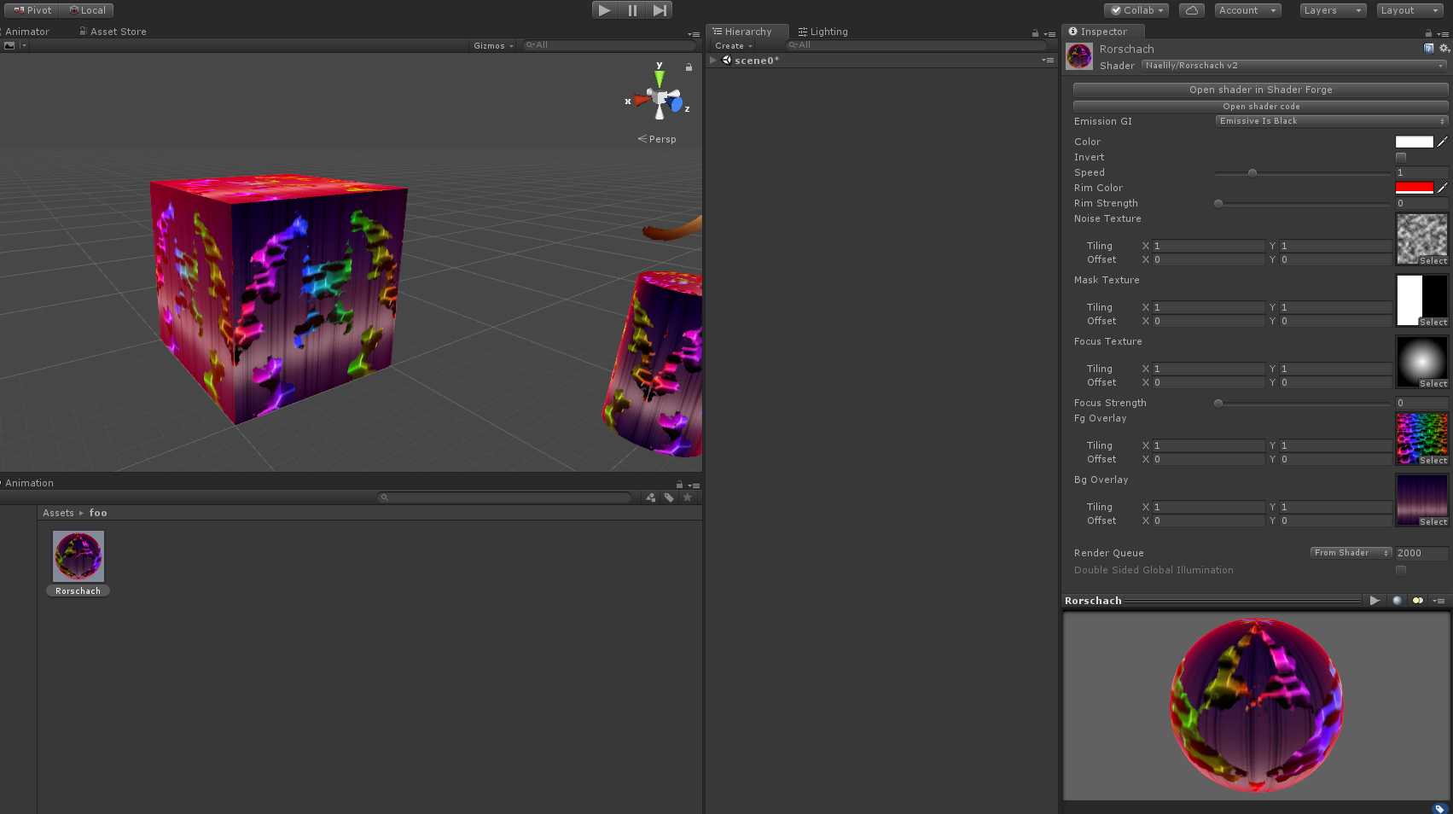Click Open shader in Shader Forge
Screen dimensions: 1453x814
click(1260, 89)
